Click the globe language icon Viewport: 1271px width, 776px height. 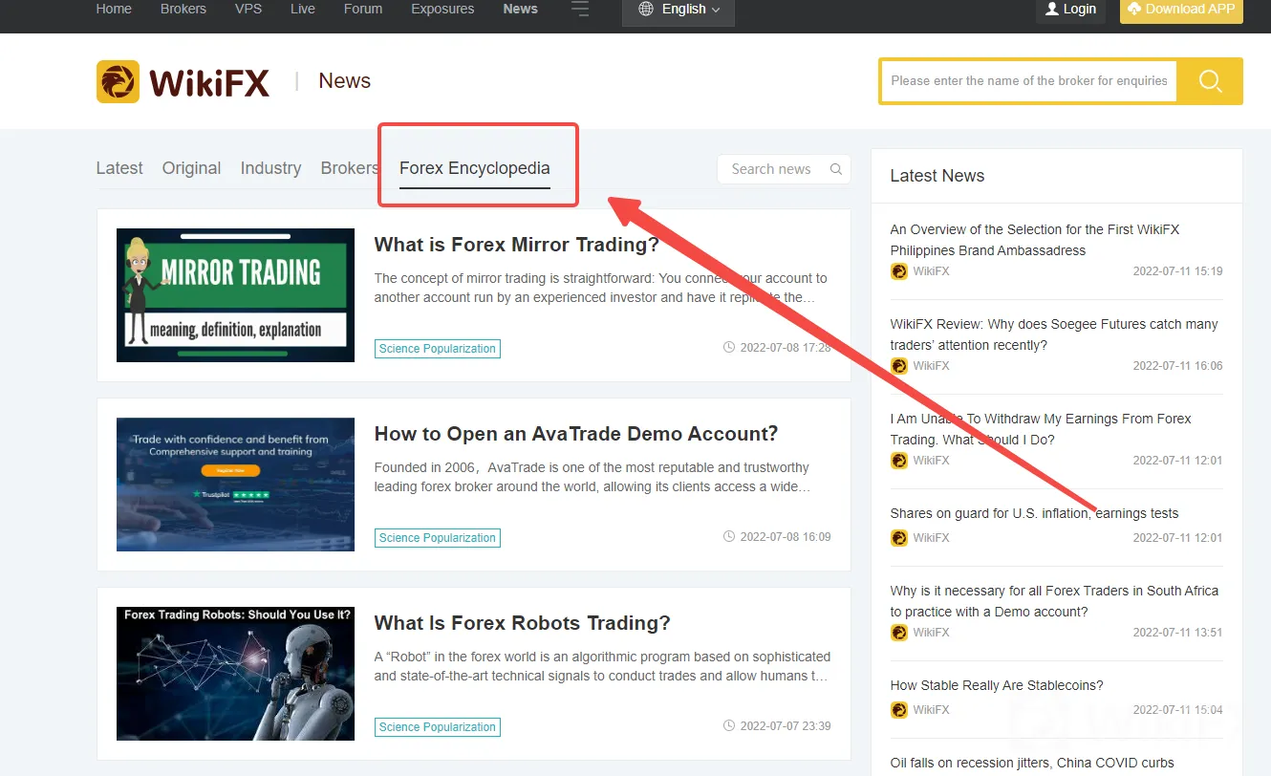tap(646, 9)
